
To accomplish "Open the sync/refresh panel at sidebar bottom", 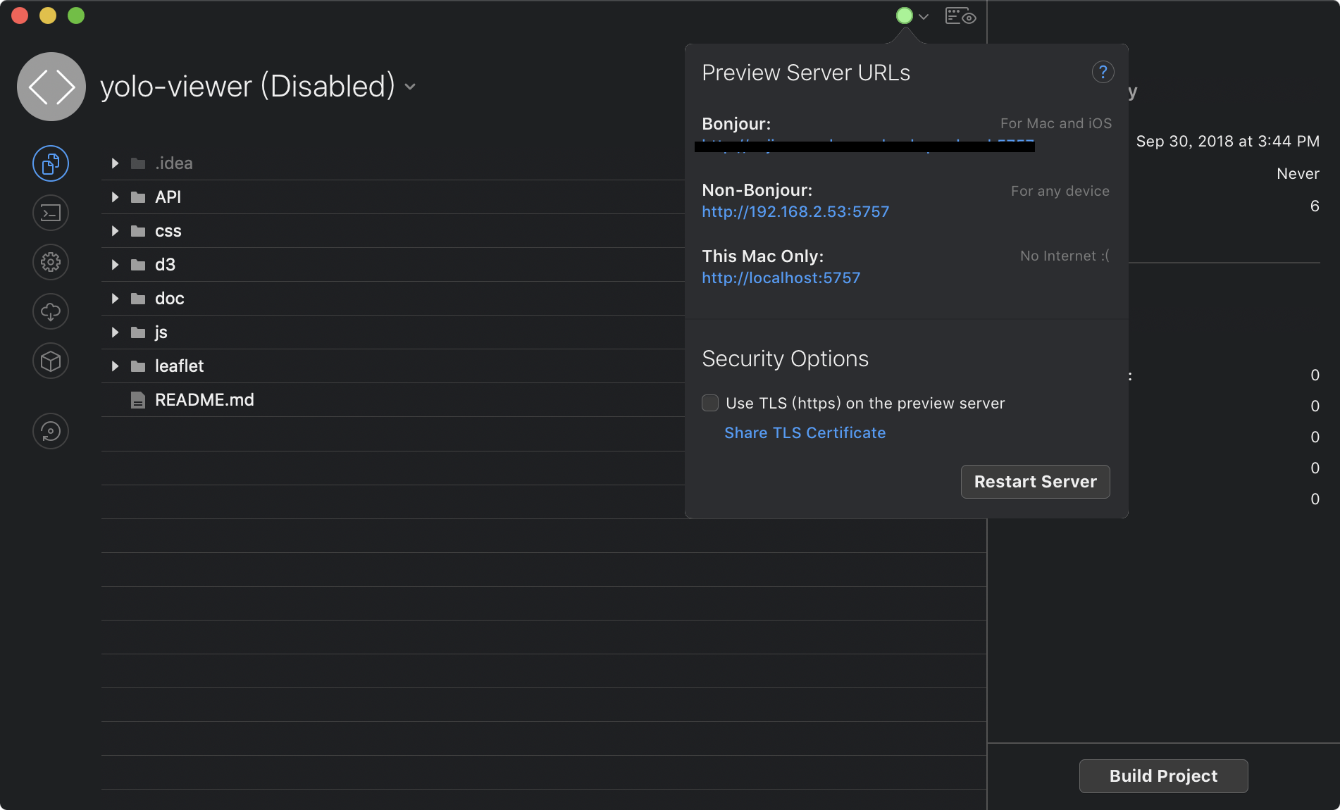I will pyautogui.click(x=50, y=431).
